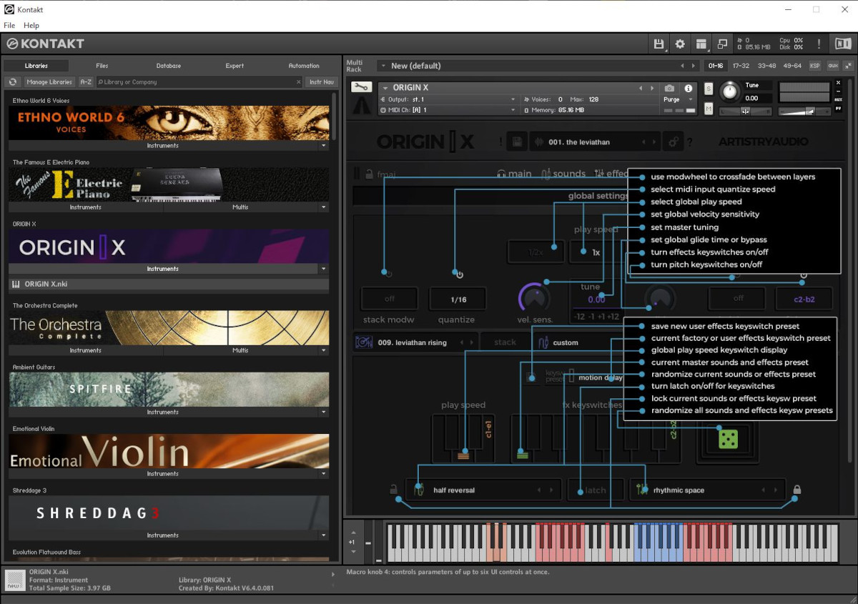Clear the library search field X
This screenshot has width=858, height=604.
(x=299, y=82)
